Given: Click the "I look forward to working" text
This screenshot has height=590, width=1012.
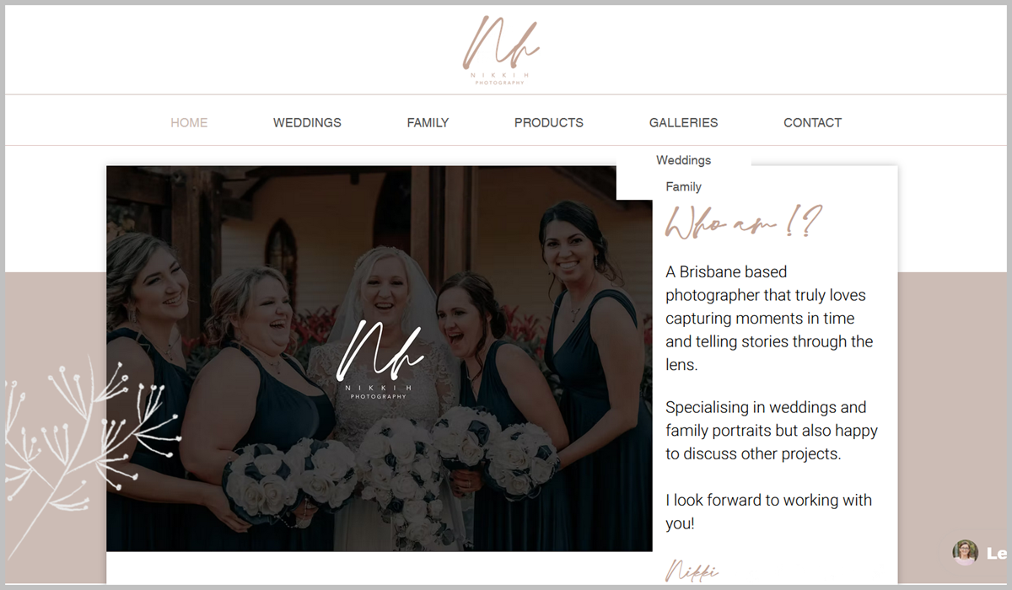Looking at the screenshot, I should tap(768, 512).
